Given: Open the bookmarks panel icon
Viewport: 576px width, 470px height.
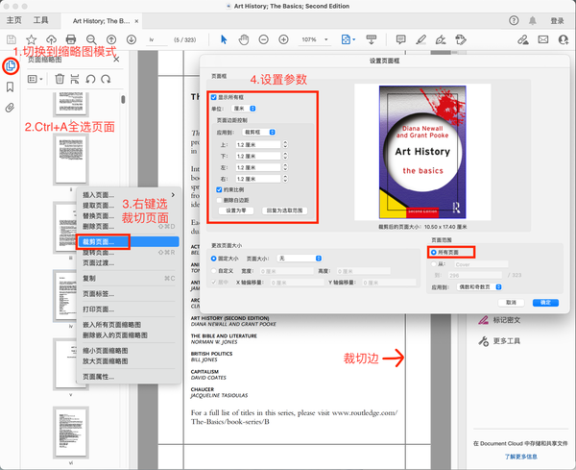Looking at the screenshot, I should coord(11,87).
